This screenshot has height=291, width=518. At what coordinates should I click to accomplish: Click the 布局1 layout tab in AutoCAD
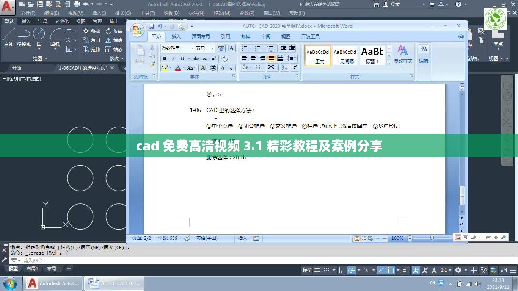(x=32, y=268)
